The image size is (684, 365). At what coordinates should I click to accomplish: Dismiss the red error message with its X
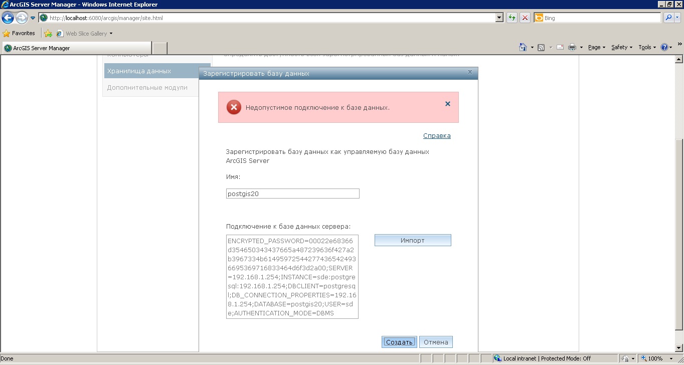tap(448, 104)
